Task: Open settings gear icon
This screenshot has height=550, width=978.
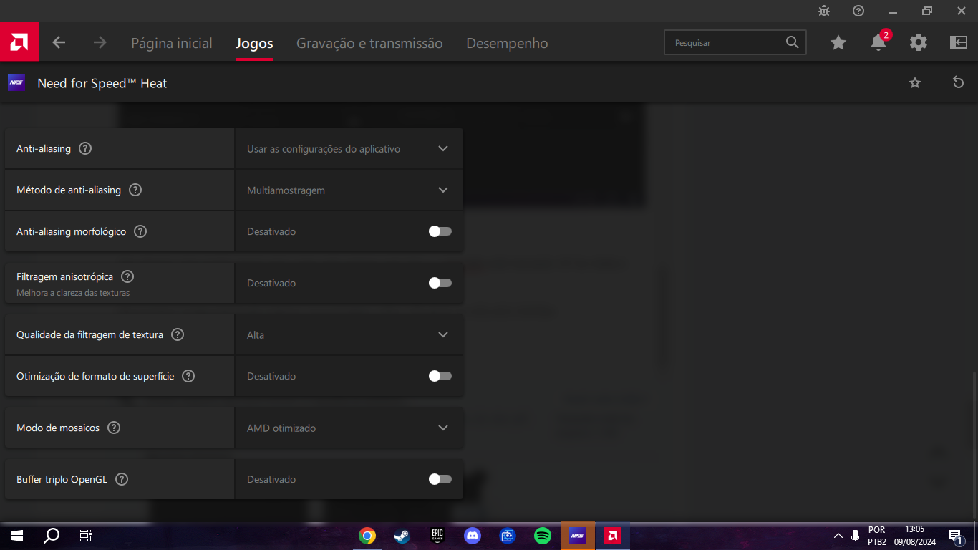Action: click(919, 43)
